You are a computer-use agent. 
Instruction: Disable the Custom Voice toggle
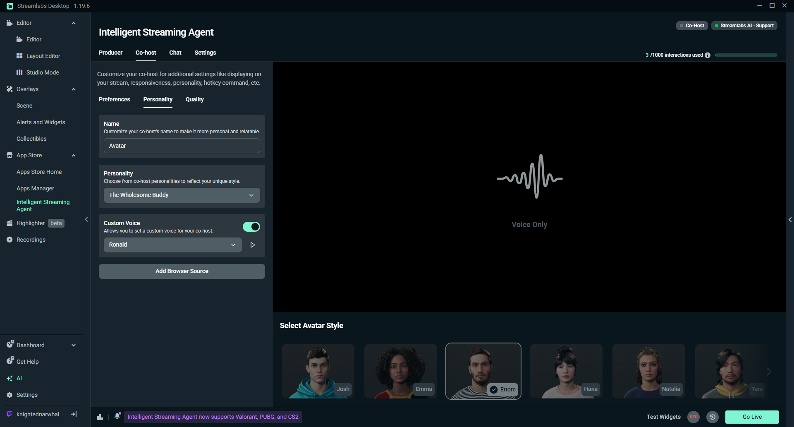pos(251,226)
